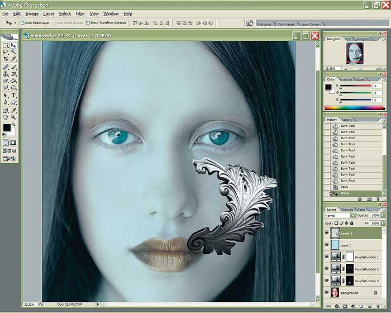Click the foreground color swatch in toolbox

pos(7,128)
